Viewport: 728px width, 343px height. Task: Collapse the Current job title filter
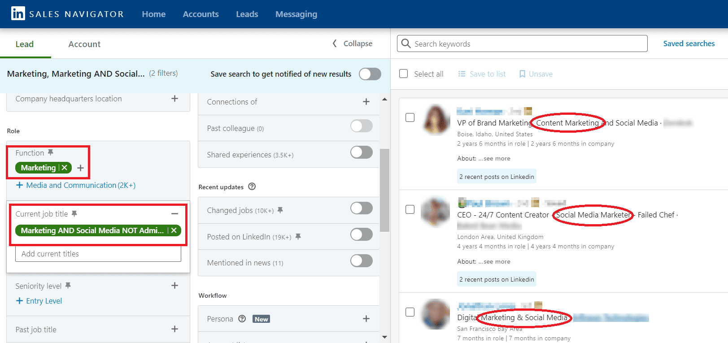point(175,214)
